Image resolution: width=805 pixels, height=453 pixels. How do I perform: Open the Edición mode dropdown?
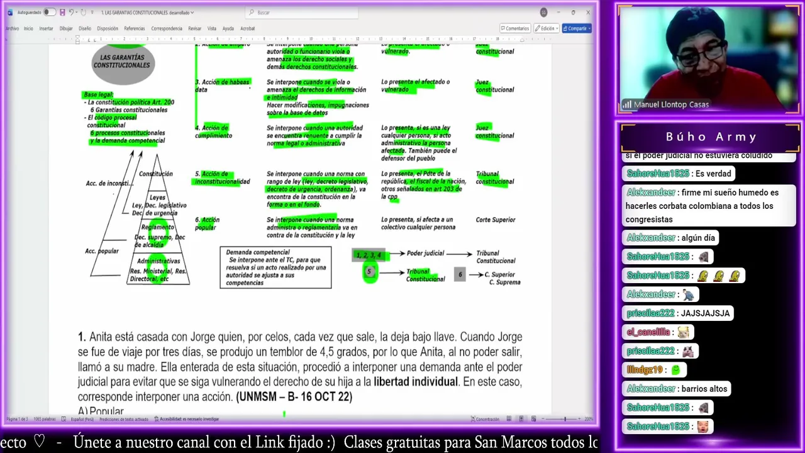click(x=547, y=28)
